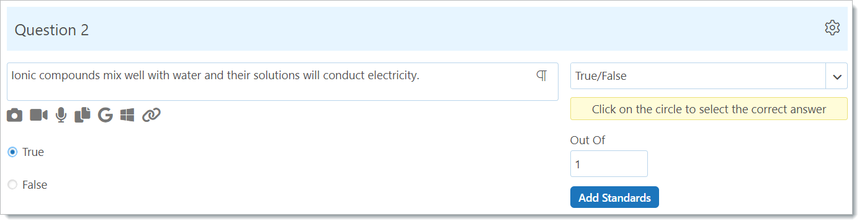The image size is (862, 224).
Task: Select False radio button
Action: [12, 185]
